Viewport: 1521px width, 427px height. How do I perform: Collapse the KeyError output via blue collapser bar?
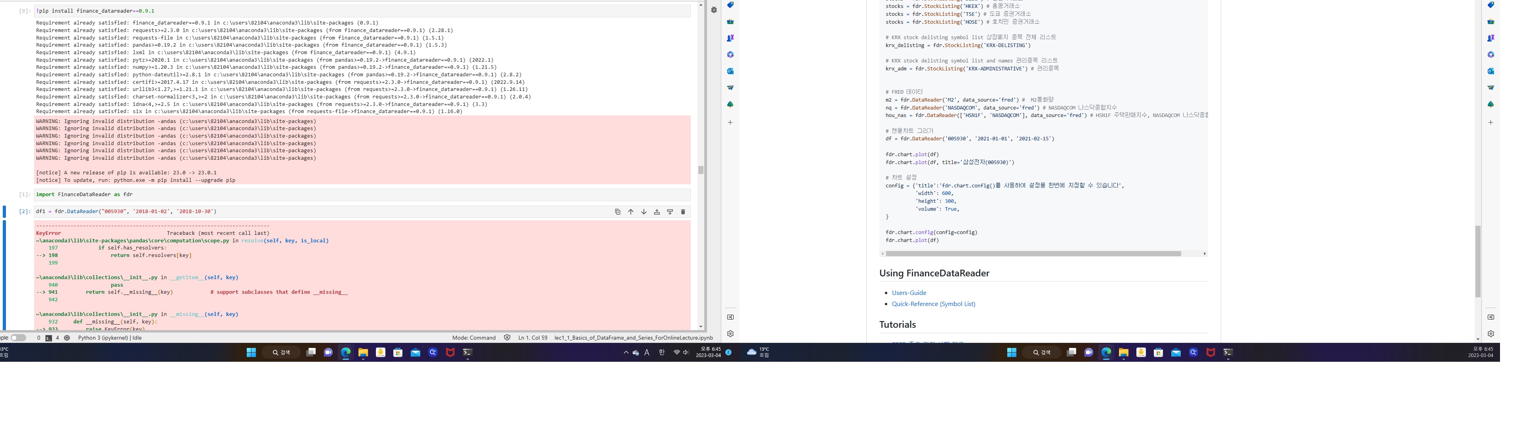4,275
